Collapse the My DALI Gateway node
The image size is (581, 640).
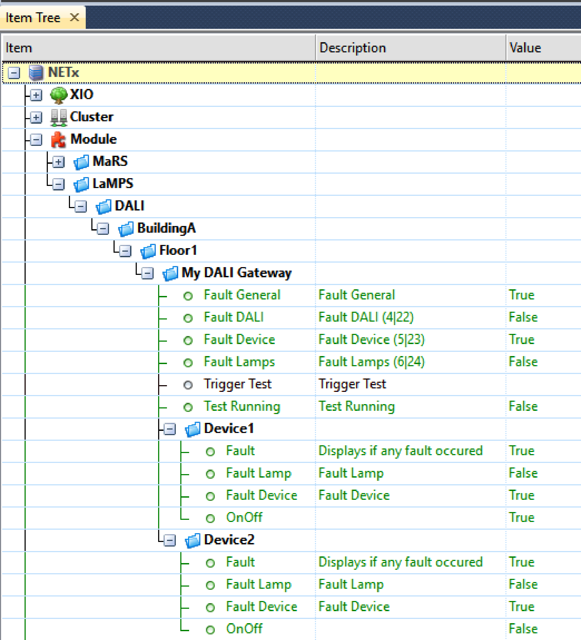coord(147,273)
